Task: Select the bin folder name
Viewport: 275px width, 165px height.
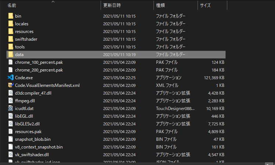Action: coord(18,16)
